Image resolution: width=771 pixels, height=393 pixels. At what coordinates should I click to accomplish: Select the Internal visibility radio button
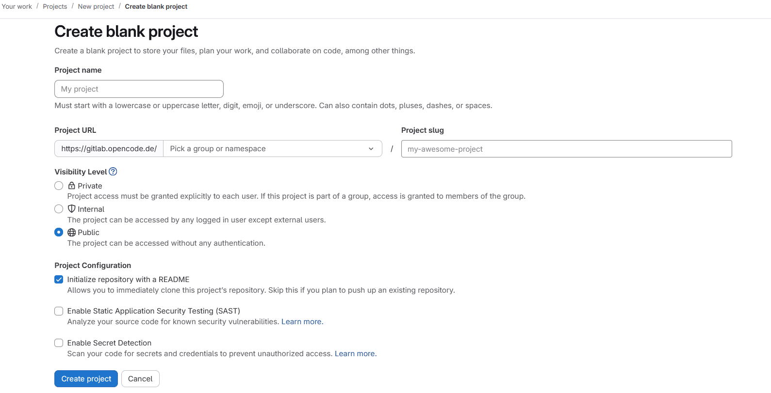tap(59, 209)
